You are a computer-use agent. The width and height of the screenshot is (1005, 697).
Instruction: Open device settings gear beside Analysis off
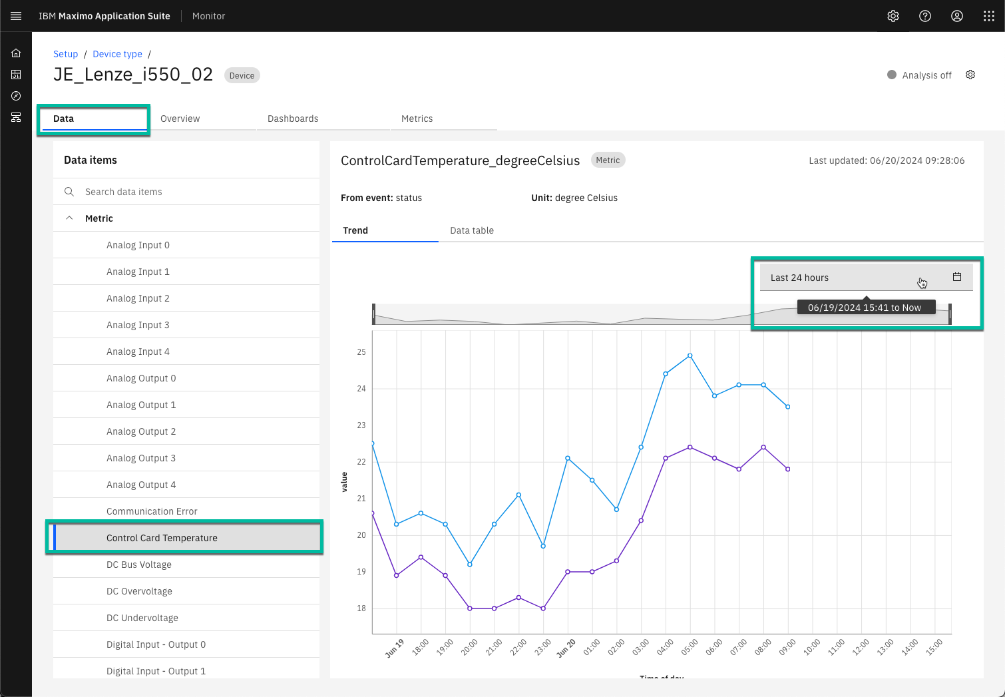click(970, 75)
